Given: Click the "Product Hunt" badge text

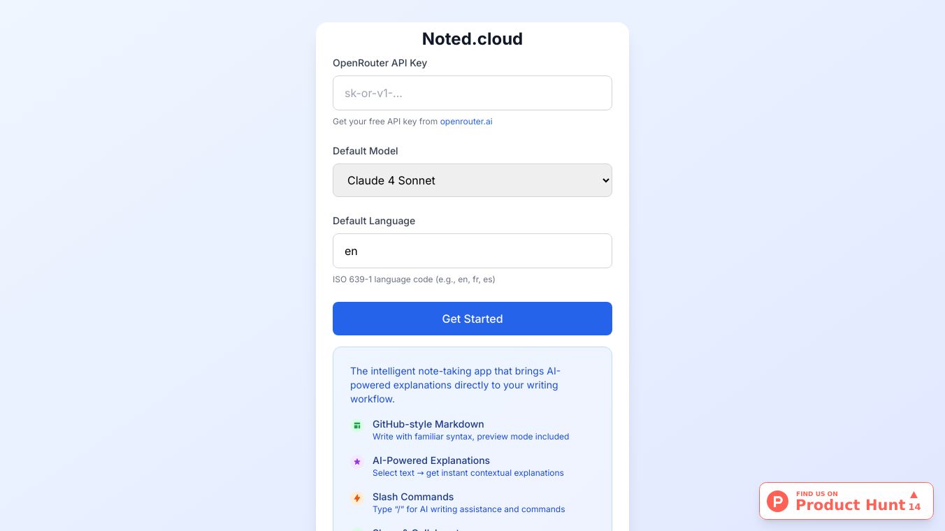Looking at the screenshot, I should coord(850,505).
